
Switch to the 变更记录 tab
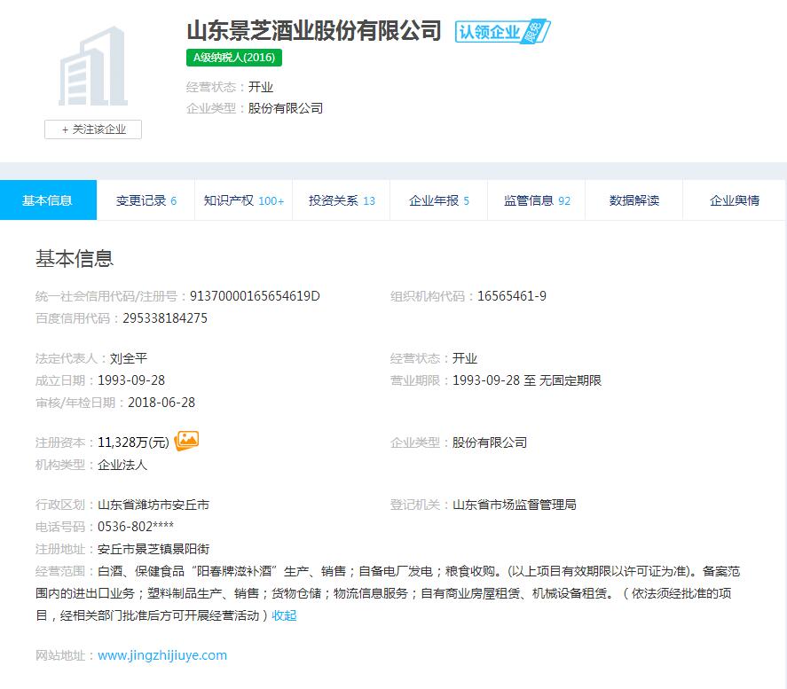(146, 200)
